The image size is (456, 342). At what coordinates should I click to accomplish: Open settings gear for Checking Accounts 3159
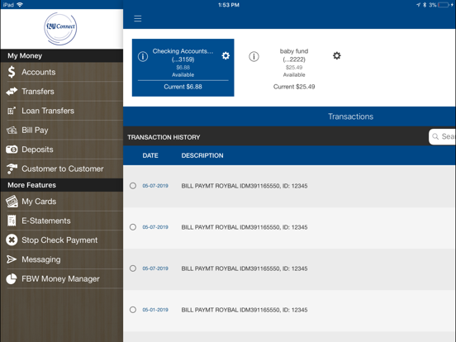[x=226, y=55]
